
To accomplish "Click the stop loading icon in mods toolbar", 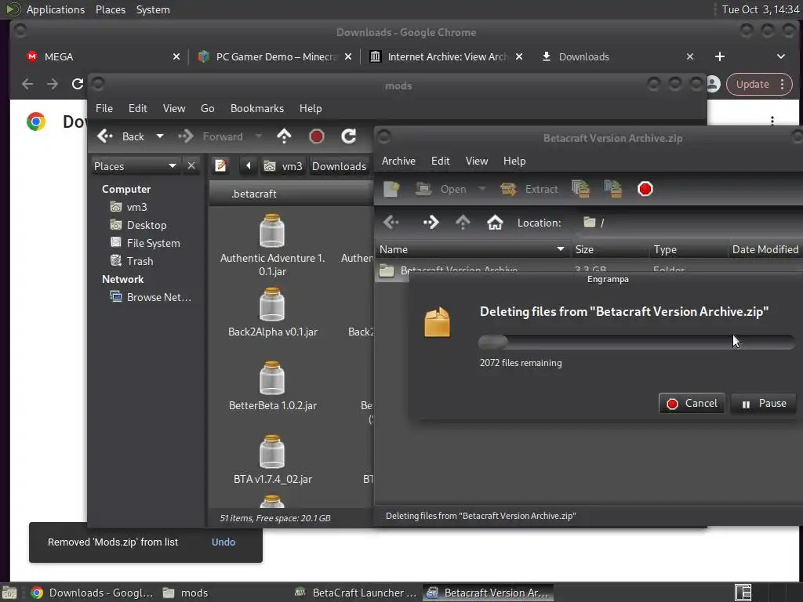I will click(x=317, y=136).
